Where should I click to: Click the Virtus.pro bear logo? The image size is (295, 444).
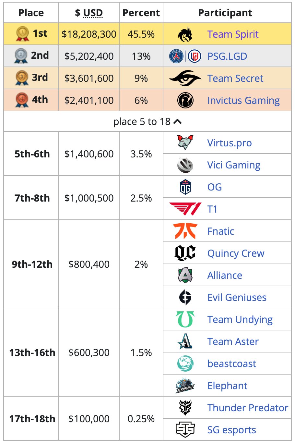coord(185,142)
